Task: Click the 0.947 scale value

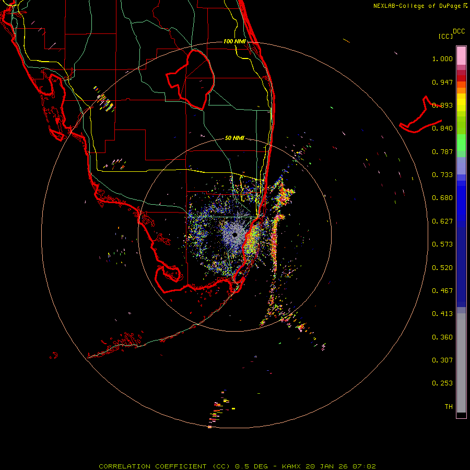Action: pos(442,82)
